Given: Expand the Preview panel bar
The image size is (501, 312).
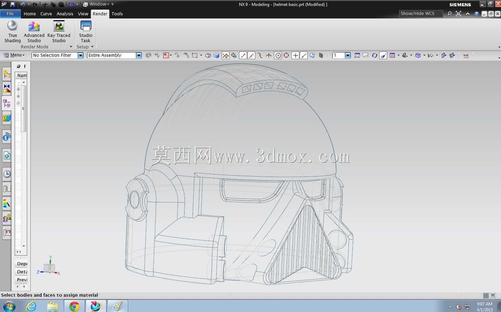Looking at the screenshot, I should 21,280.
